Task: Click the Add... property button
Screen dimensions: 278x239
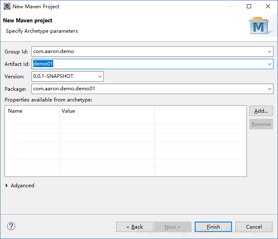Action: 261,111
